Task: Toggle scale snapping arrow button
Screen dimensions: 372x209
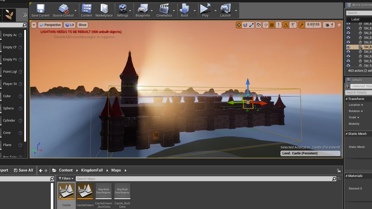Action: point(302,25)
